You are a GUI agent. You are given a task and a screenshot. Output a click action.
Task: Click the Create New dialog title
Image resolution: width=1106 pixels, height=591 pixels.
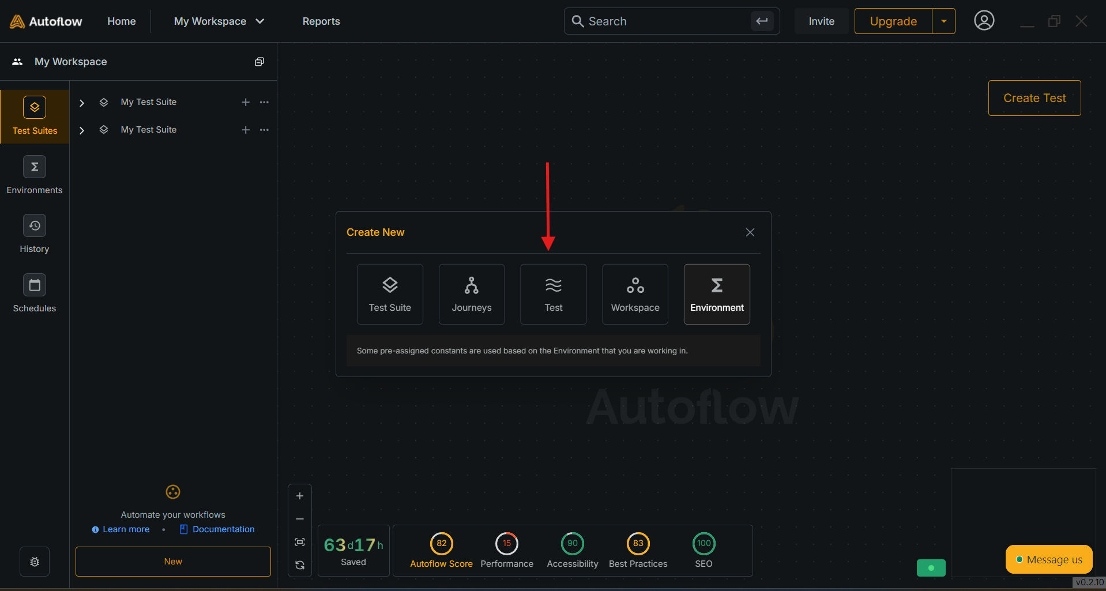pyautogui.click(x=375, y=232)
